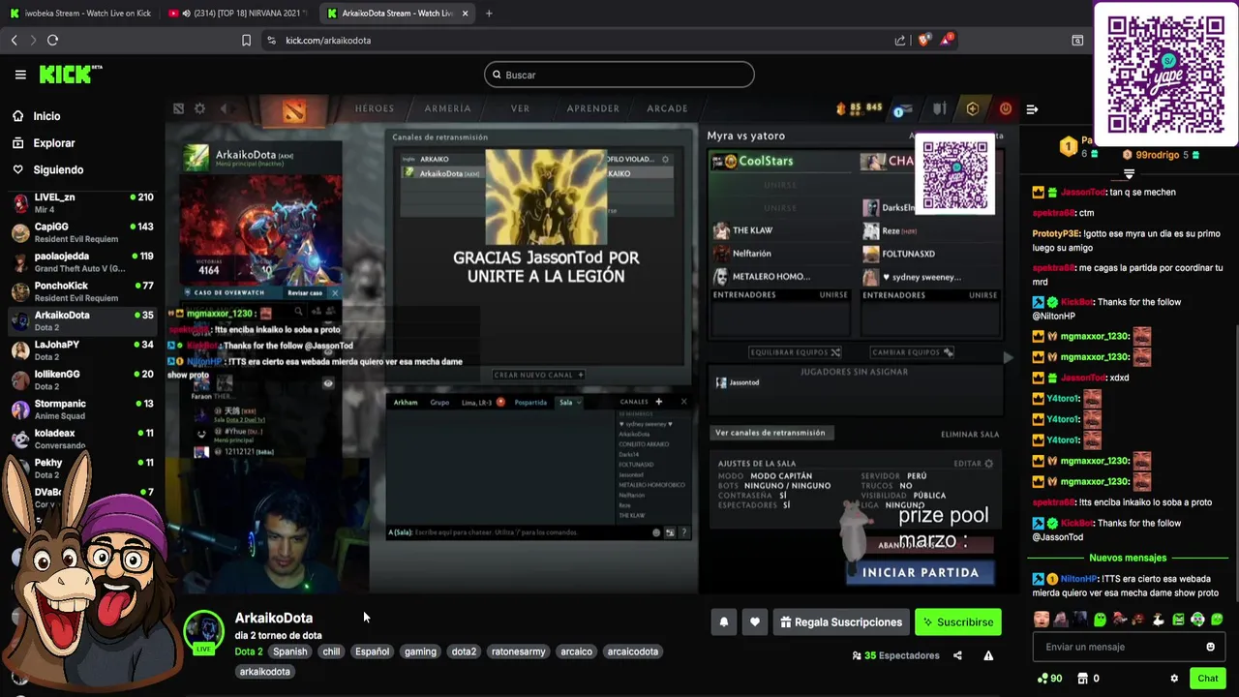
Task: Open the LaJohaPY channel
Action: tap(82, 350)
